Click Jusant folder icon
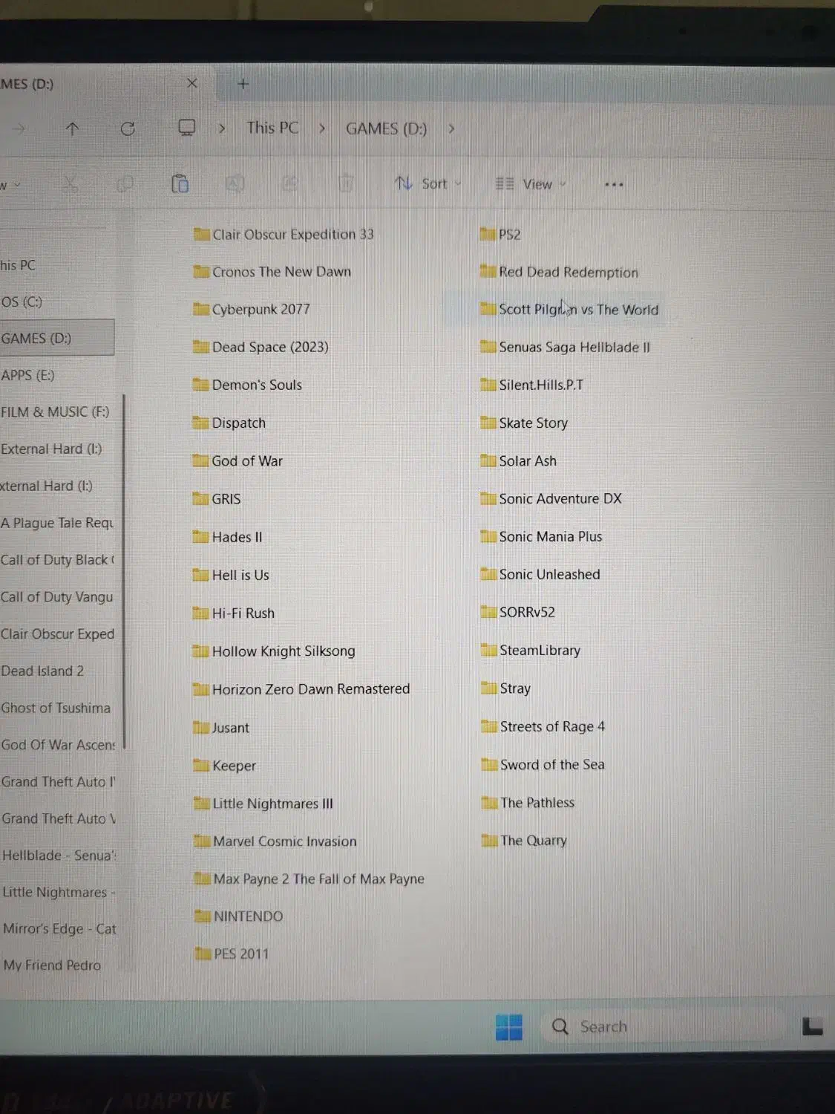 (201, 727)
